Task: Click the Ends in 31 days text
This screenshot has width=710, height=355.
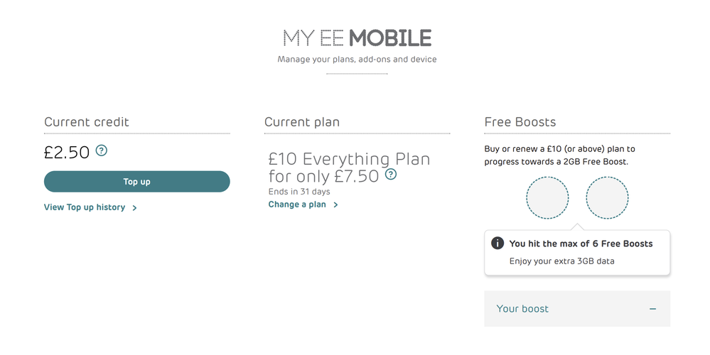Action: (x=299, y=192)
